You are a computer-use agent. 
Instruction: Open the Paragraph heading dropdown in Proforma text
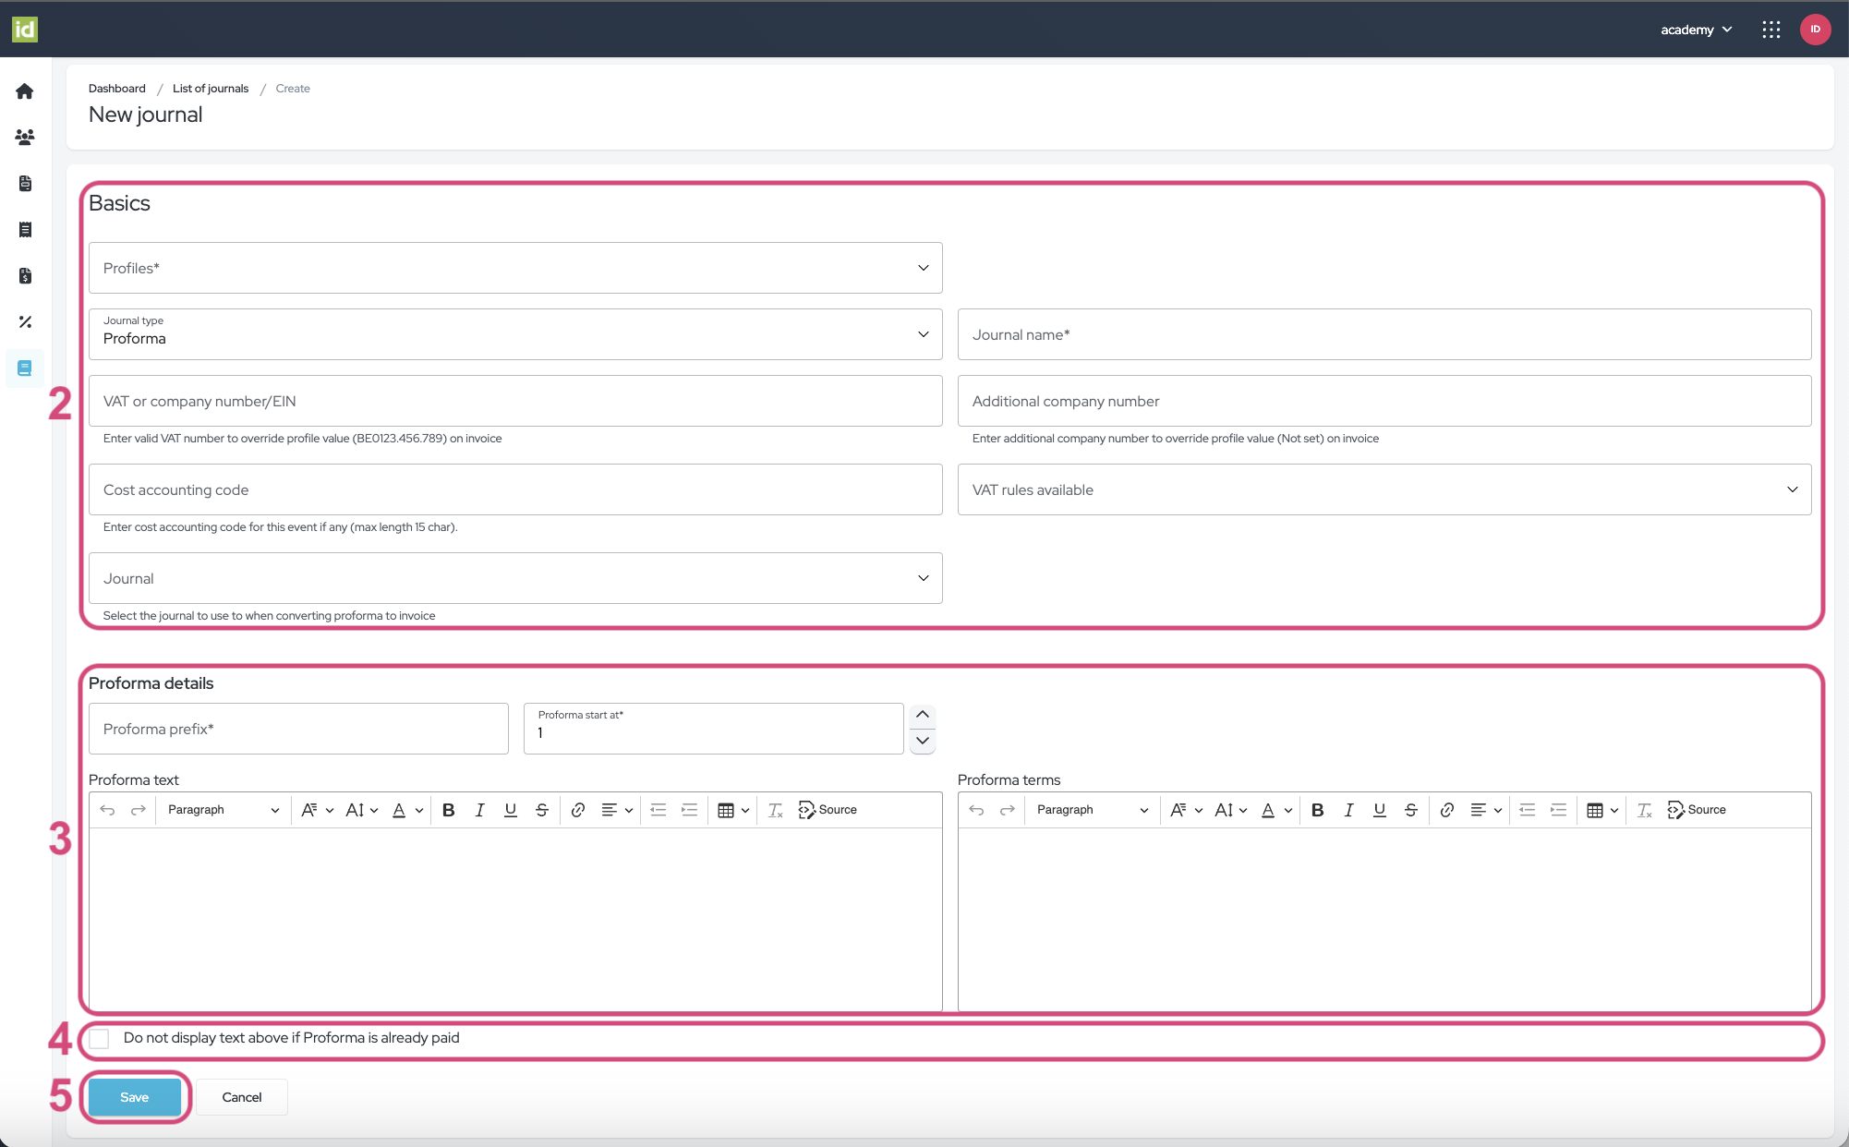coord(223,810)
